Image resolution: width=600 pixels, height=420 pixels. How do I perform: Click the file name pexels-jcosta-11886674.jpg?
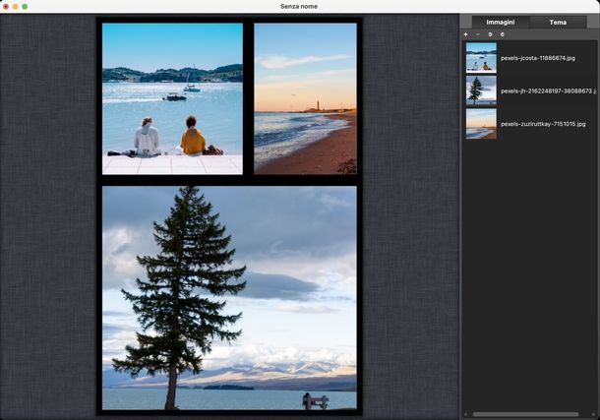(538, 58)
